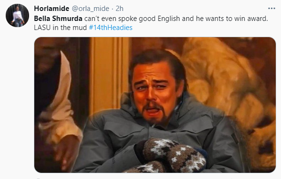Click the #14thHeadies hashtag
This screenshot has height=179, width=281.
point(110,28)
